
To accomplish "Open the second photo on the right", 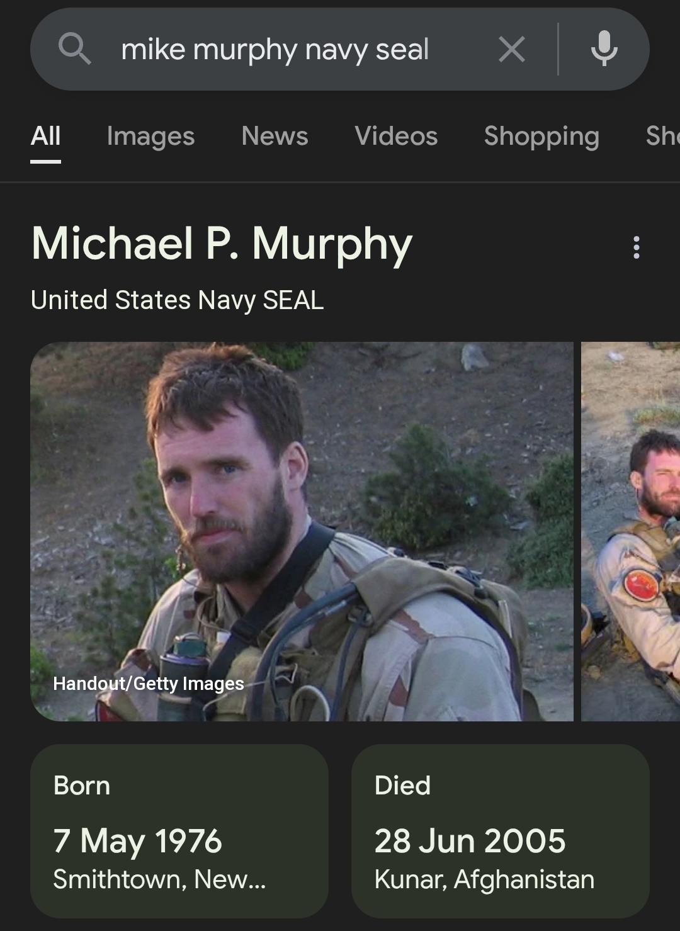I will point(630,531).
